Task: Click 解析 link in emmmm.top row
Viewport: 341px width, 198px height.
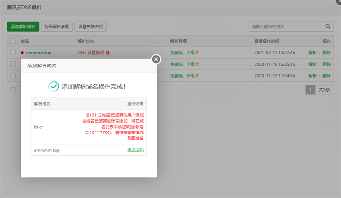Action: click(x=313, y=52)
